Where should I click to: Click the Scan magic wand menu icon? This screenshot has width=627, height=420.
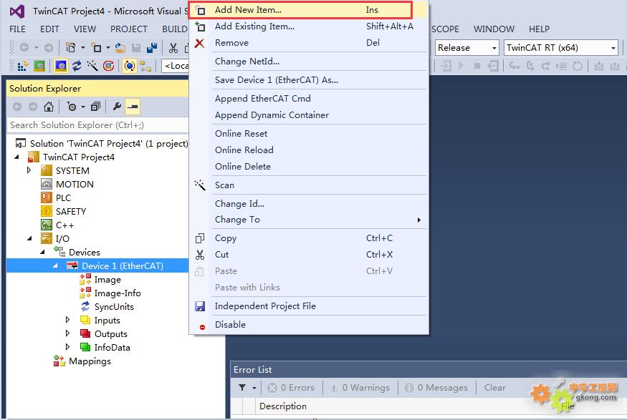(x=199, y=185)
